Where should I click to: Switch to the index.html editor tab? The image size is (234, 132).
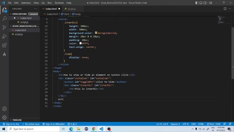(x=51, y=9)
